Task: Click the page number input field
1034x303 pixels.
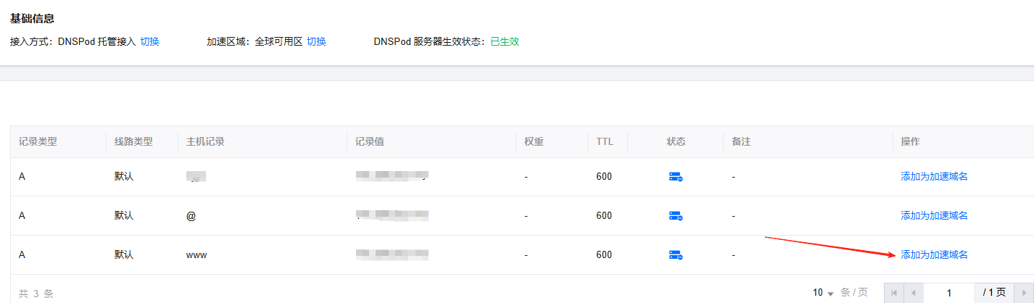Action: (x=948, y=293)
